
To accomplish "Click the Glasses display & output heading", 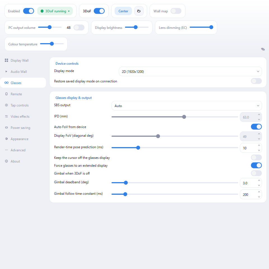I will pos(73,98).
